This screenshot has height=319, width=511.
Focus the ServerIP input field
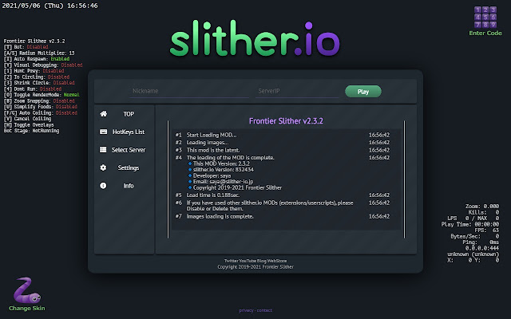(297, 91)
